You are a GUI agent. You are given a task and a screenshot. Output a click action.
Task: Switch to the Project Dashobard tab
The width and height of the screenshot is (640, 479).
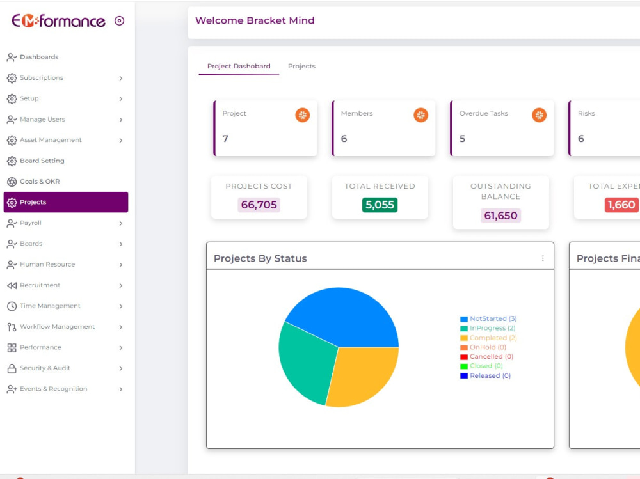click(x=239, y=66)
